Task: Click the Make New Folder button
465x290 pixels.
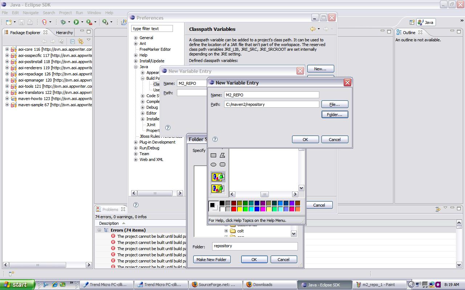Action: (211, 260)
